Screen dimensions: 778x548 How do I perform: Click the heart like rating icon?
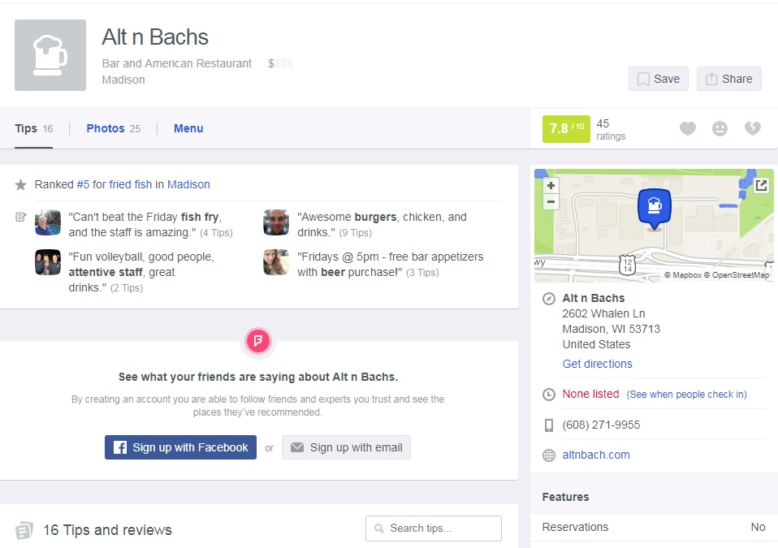[687, 128]
